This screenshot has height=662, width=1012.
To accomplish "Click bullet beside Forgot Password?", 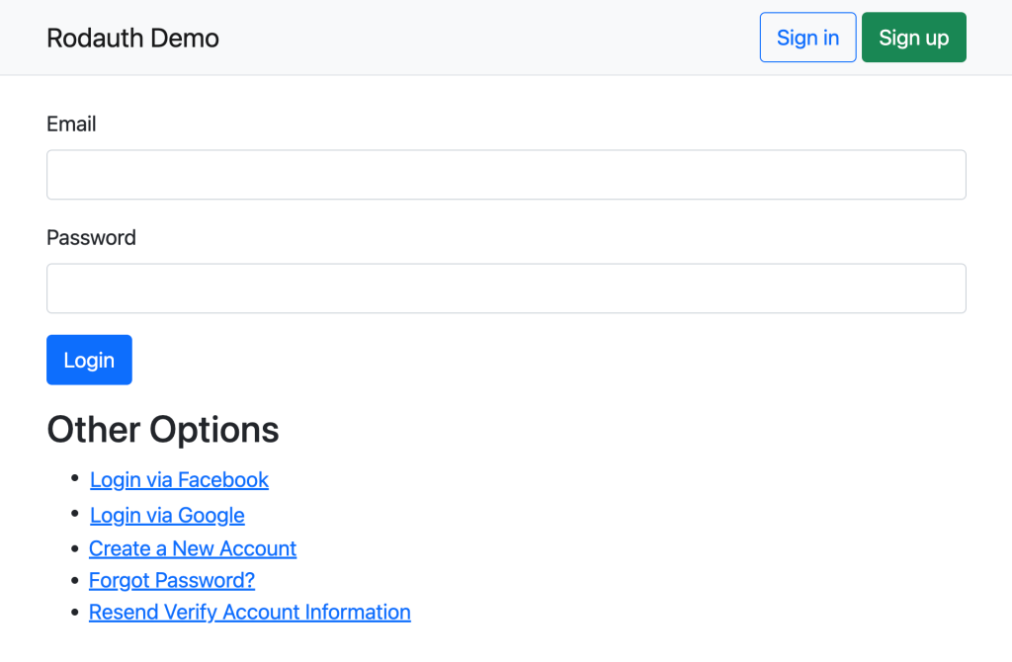I will tap(74, 581).
